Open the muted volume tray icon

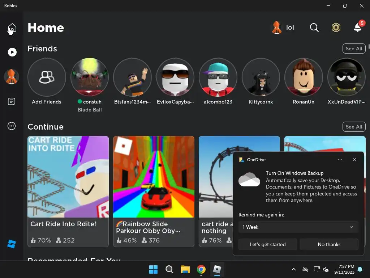coord(326,269)
